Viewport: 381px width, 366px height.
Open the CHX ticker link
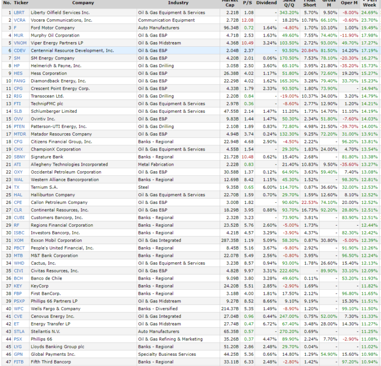tap(18, 149)
